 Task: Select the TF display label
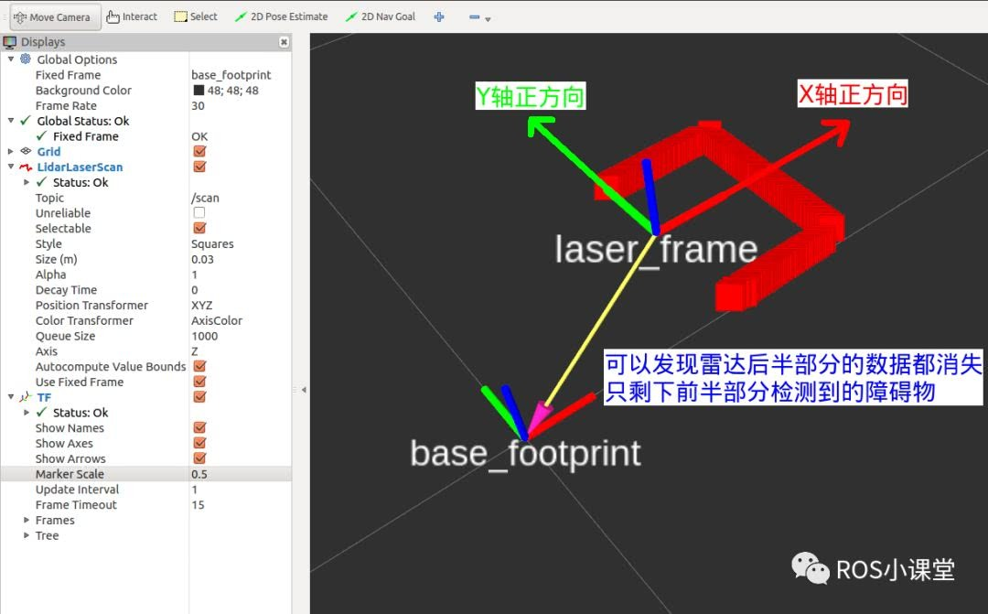[44, 397]
